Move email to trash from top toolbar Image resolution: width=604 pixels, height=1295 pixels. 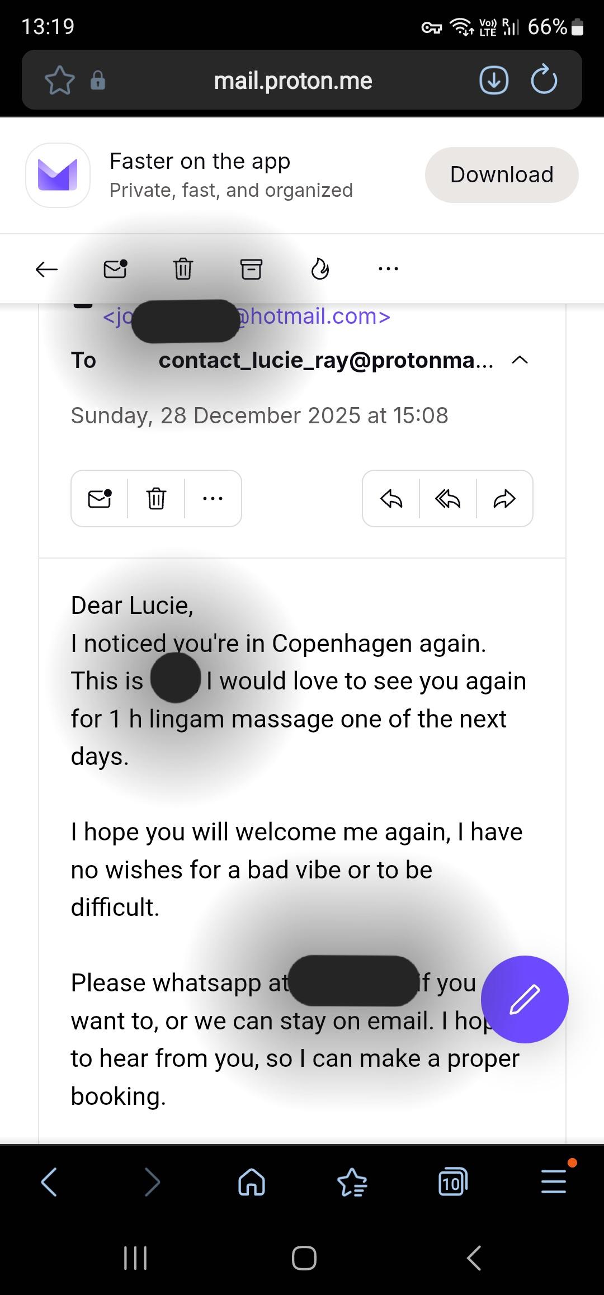183,269
